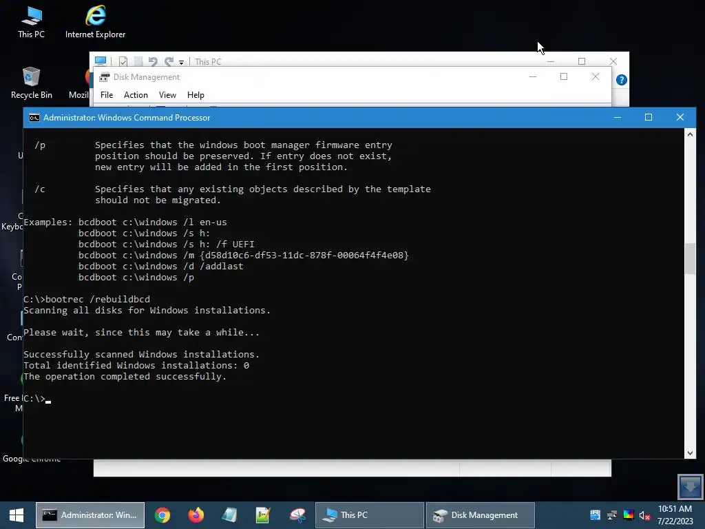The image size is (705, 529).
Task: Launch Internet Explorer from the desktop
Action: click(95, 23)
